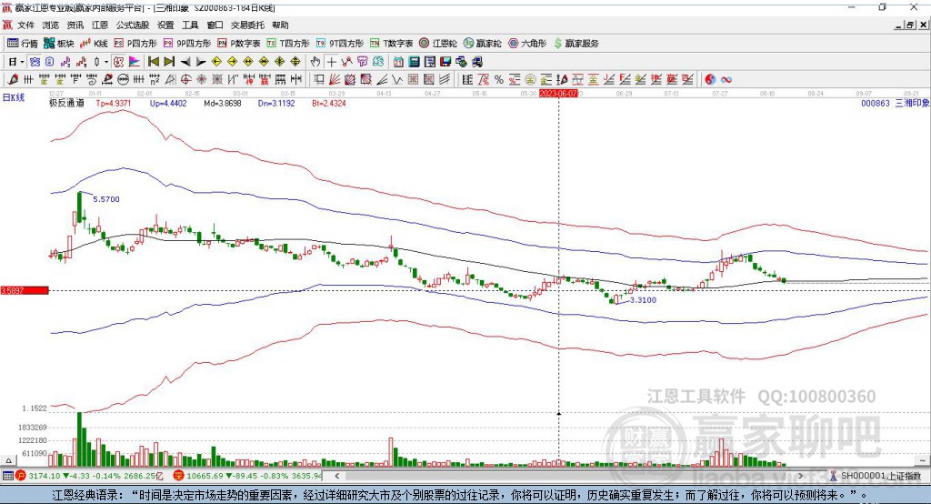Click the 3.3100 low price label
This screenshot has width=931, height=504.
pos(643,300)
